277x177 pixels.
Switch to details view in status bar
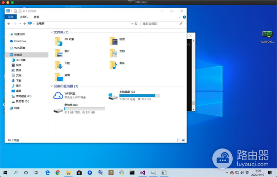coord(179,140)
